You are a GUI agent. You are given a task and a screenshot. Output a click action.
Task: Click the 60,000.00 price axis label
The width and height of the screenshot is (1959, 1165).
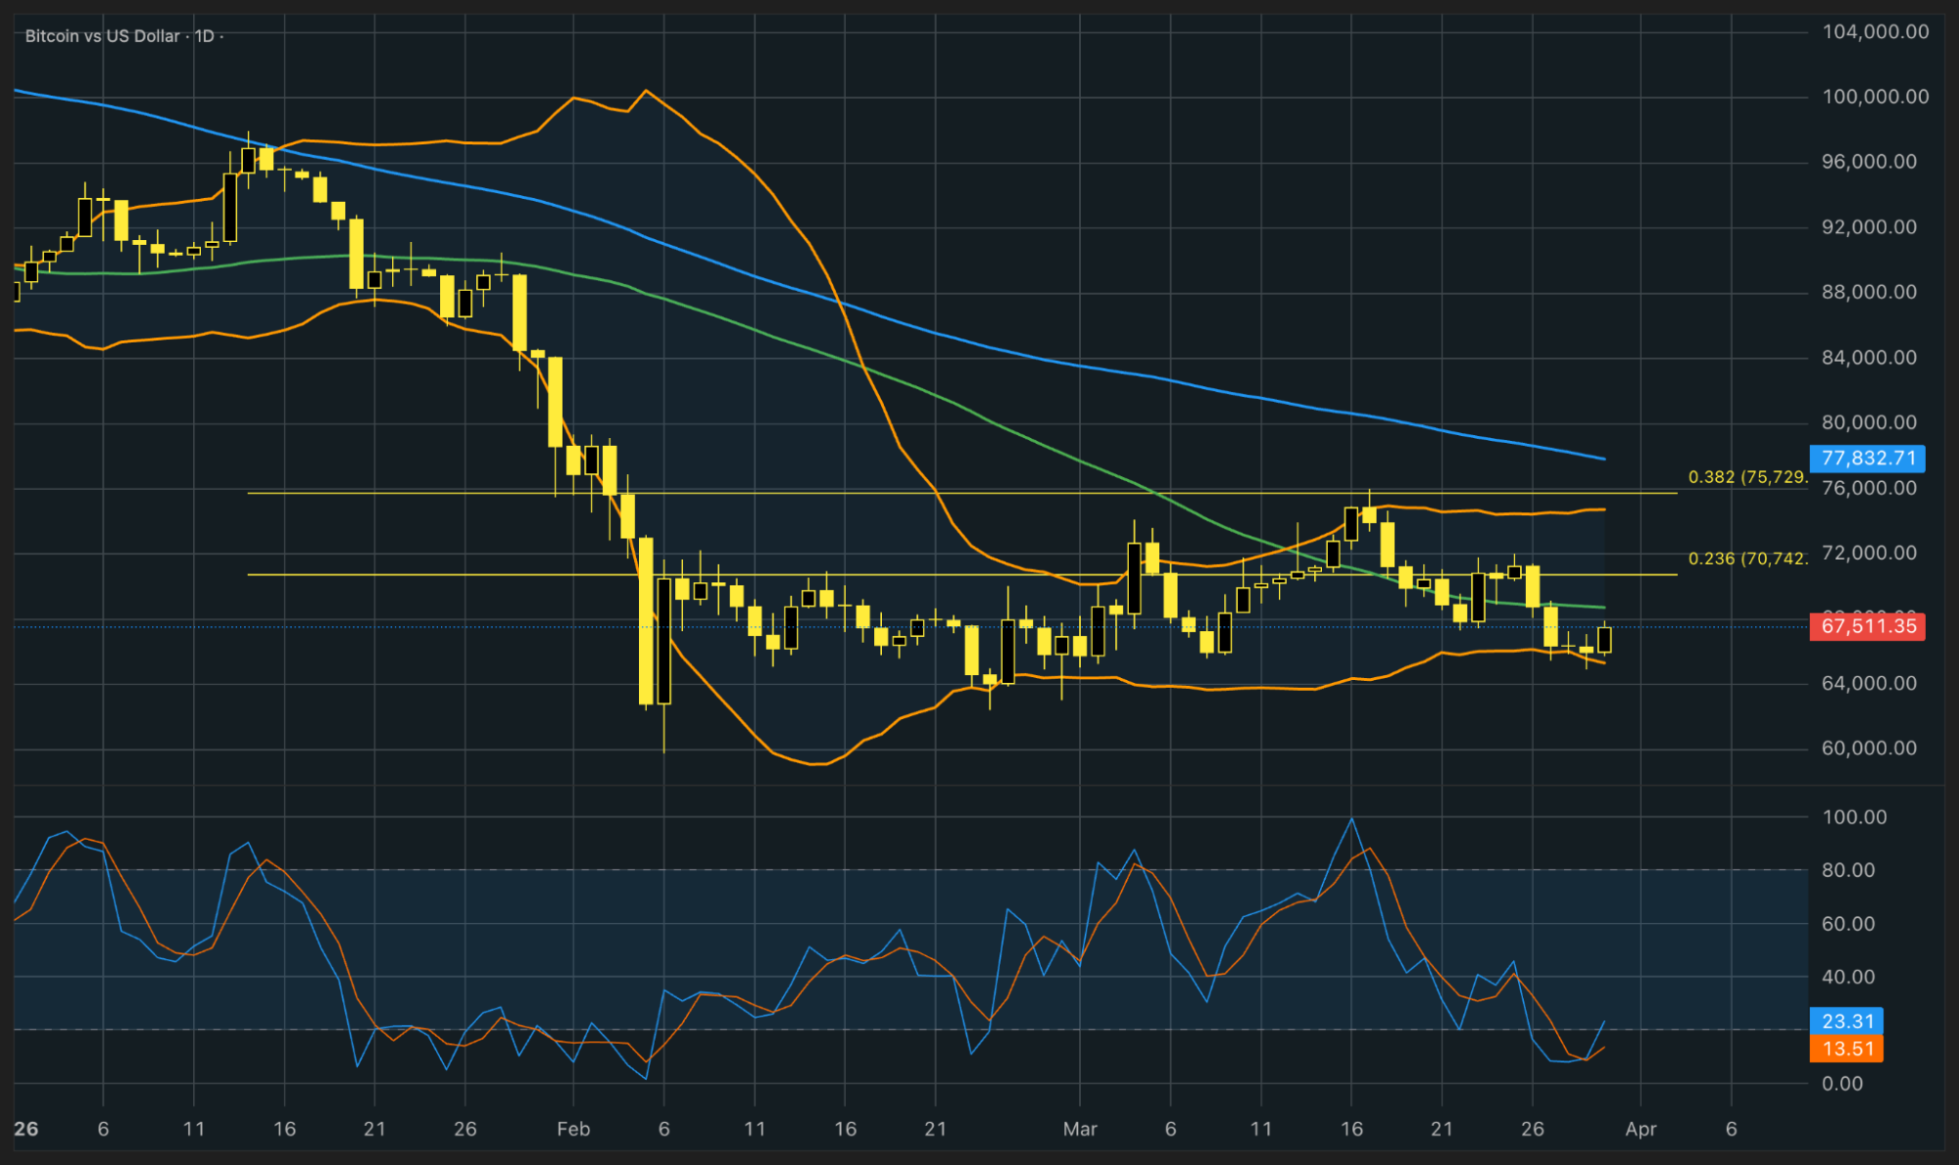coord(1868,748)
